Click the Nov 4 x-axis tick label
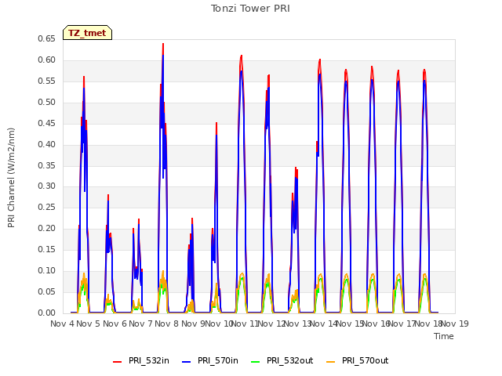This screenshot has width=502, height=376. pos(62,324)
